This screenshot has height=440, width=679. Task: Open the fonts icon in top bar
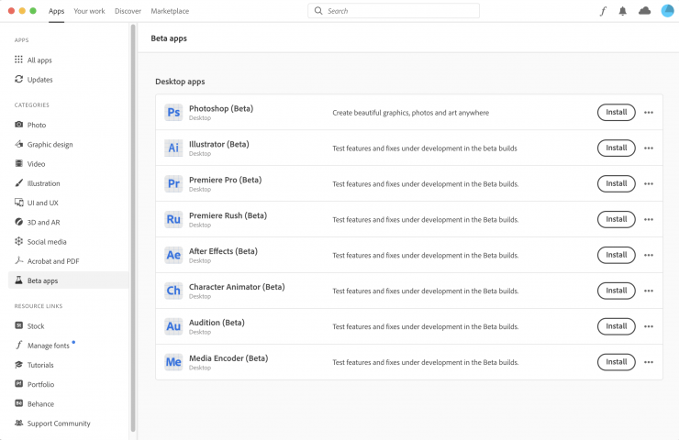point(603,11)
